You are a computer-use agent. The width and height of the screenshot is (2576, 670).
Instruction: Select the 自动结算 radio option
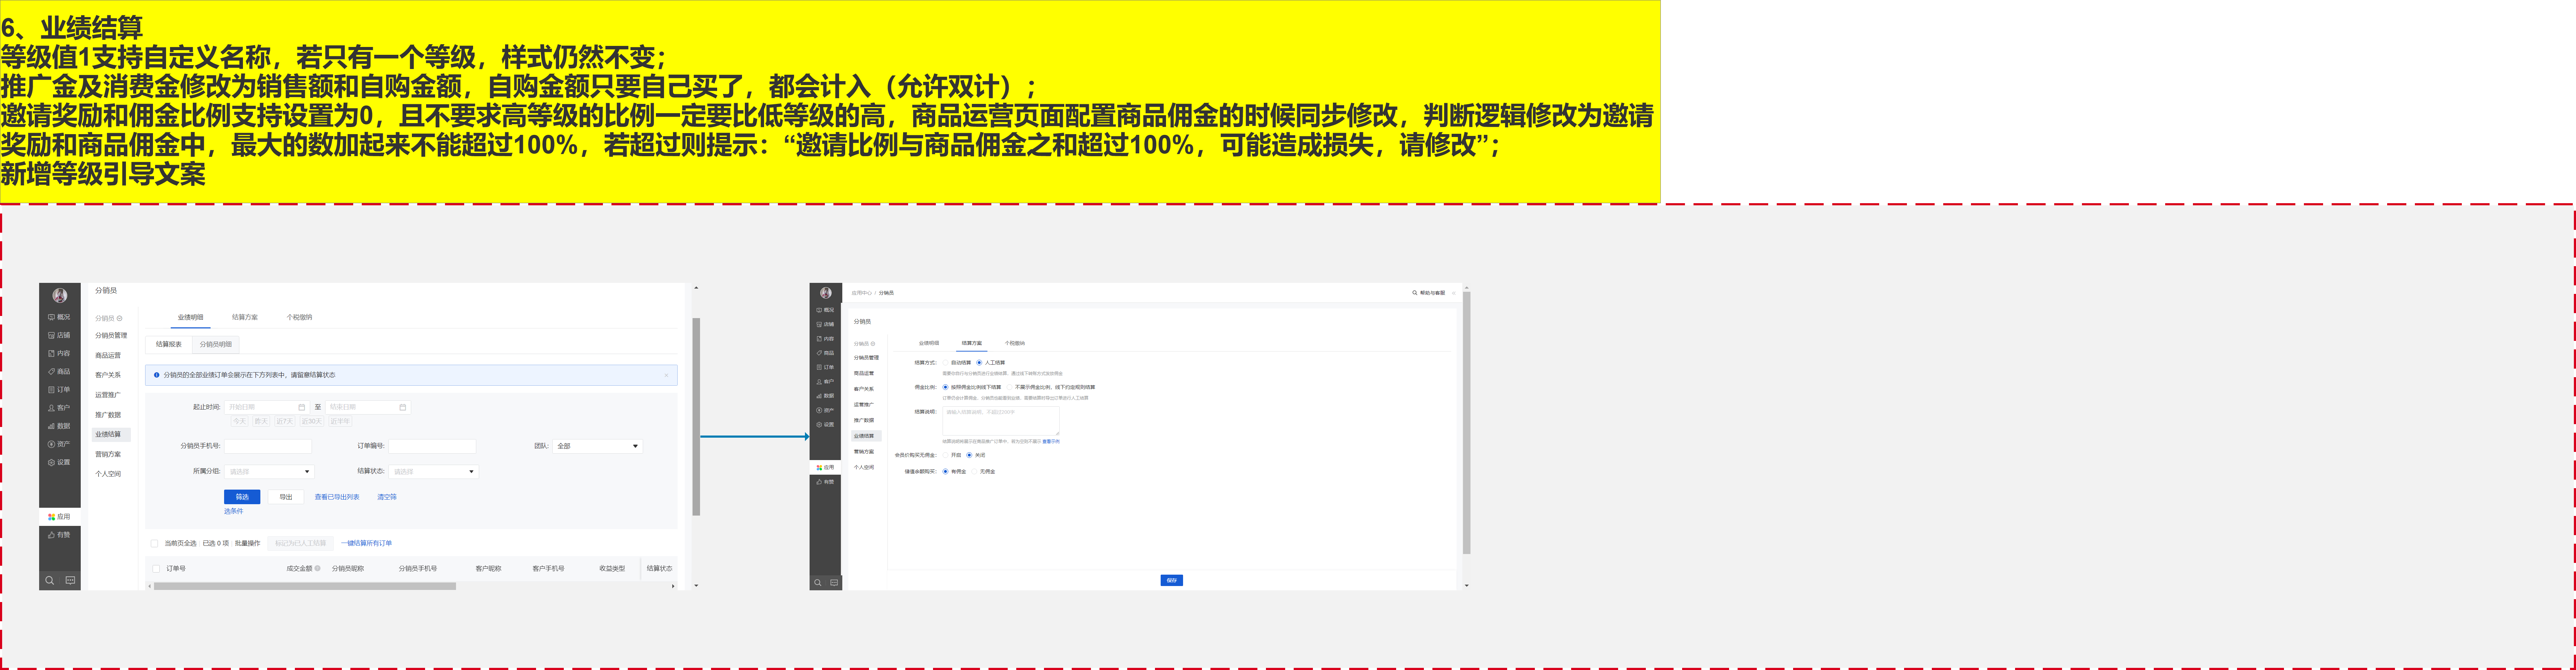coord(945,363)
